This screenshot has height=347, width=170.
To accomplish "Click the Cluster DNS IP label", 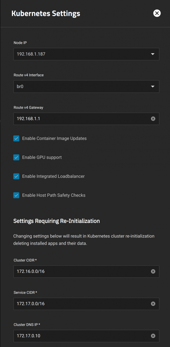I will (x=27, y=325).
